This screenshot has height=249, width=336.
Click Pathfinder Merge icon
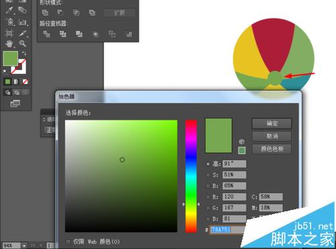point(79,34)
